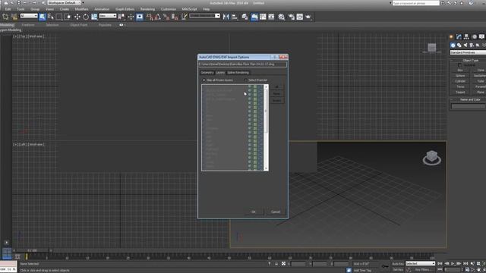The height and width of the screenshot is (273, 486).
Task: Click the Go to Start playback button
Action: pos(440,264)
